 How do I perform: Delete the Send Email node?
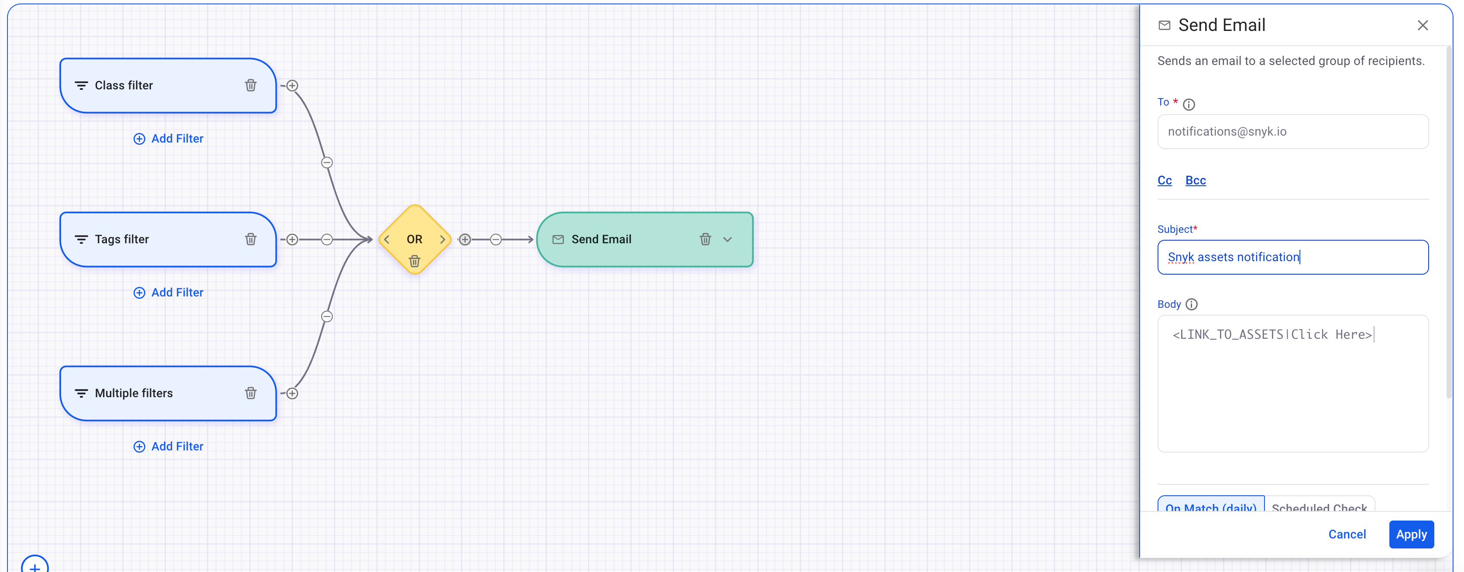(x=705, y=239)
